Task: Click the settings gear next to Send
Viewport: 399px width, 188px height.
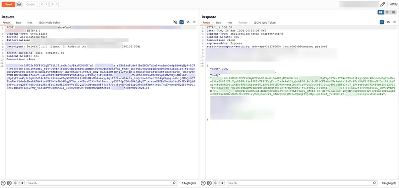Action: tap(19, 4)
